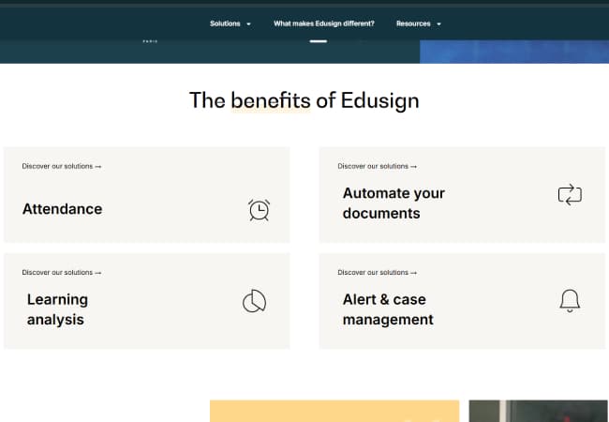
Task: Click the yellow banner image at bottom
Action: pyautogui.click(x=334, y=411)
